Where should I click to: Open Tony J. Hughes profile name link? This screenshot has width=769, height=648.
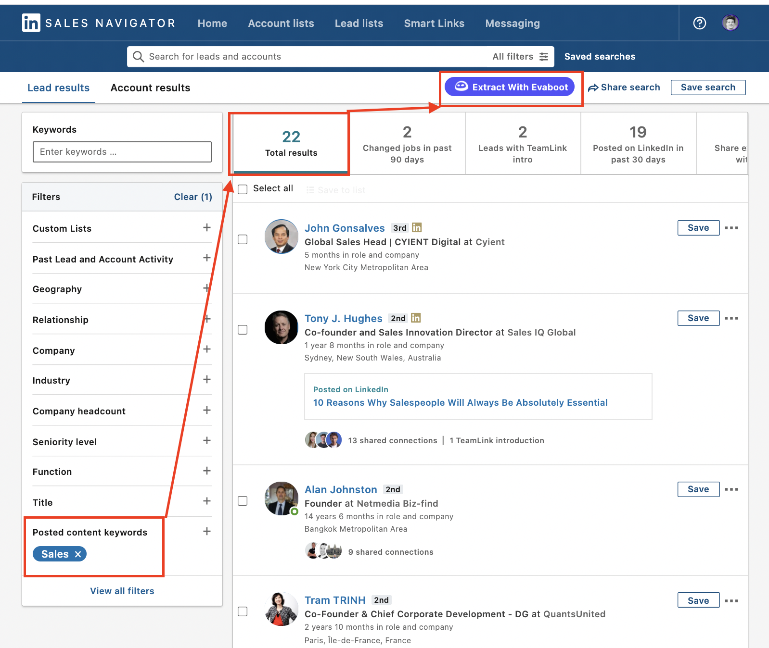343,319
